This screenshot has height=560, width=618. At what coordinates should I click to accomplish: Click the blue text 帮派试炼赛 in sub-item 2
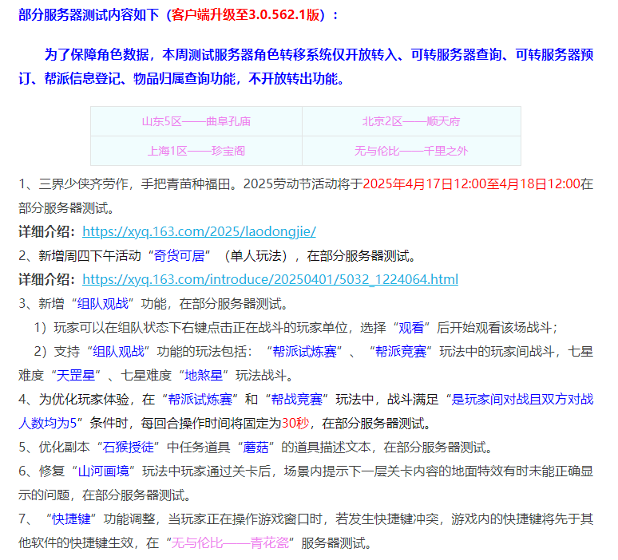pyautogui.click(x=305, y=352)
